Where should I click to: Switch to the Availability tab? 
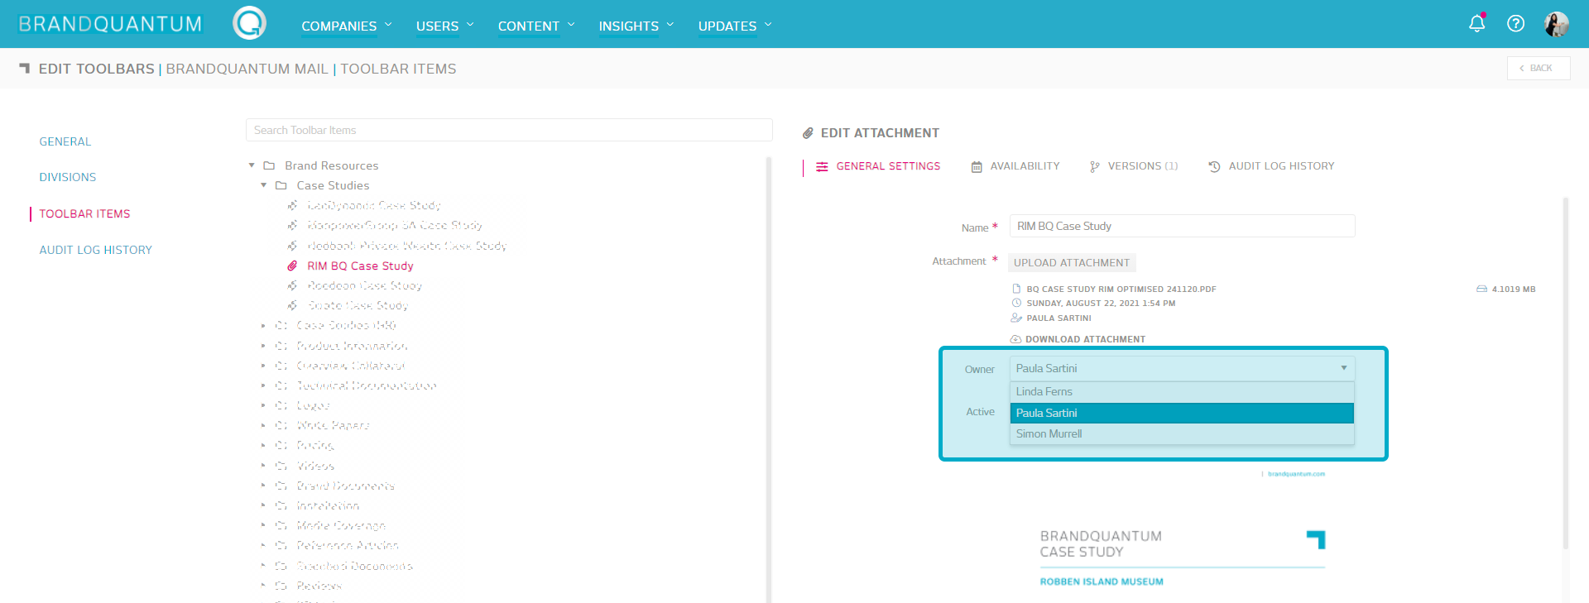(x=1015, y=166)
